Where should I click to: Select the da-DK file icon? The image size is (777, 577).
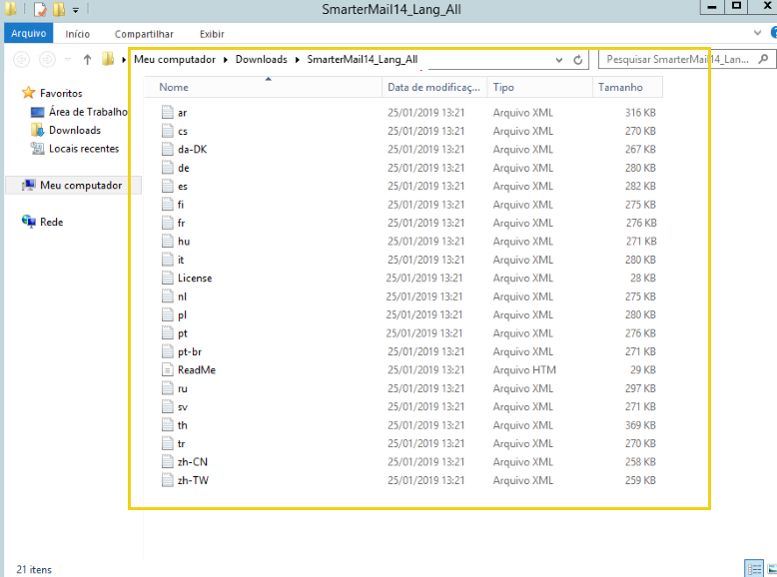click(168, 149)
